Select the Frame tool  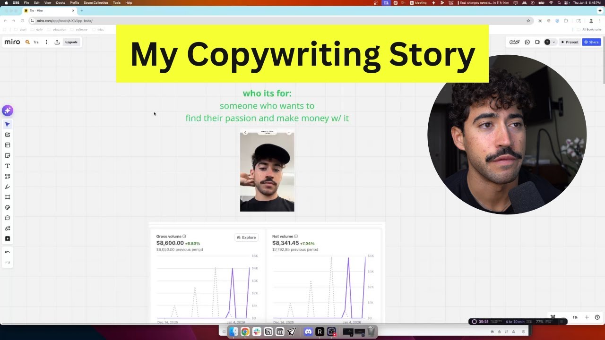pos(7,197)
